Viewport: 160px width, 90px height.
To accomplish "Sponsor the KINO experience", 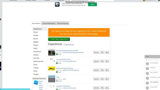I will click(x=96, y=79).
